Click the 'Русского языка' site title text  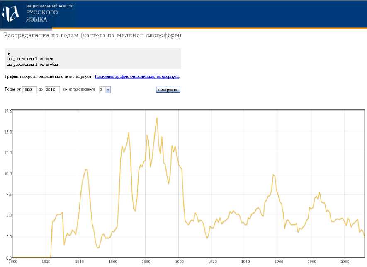point(41,16)
